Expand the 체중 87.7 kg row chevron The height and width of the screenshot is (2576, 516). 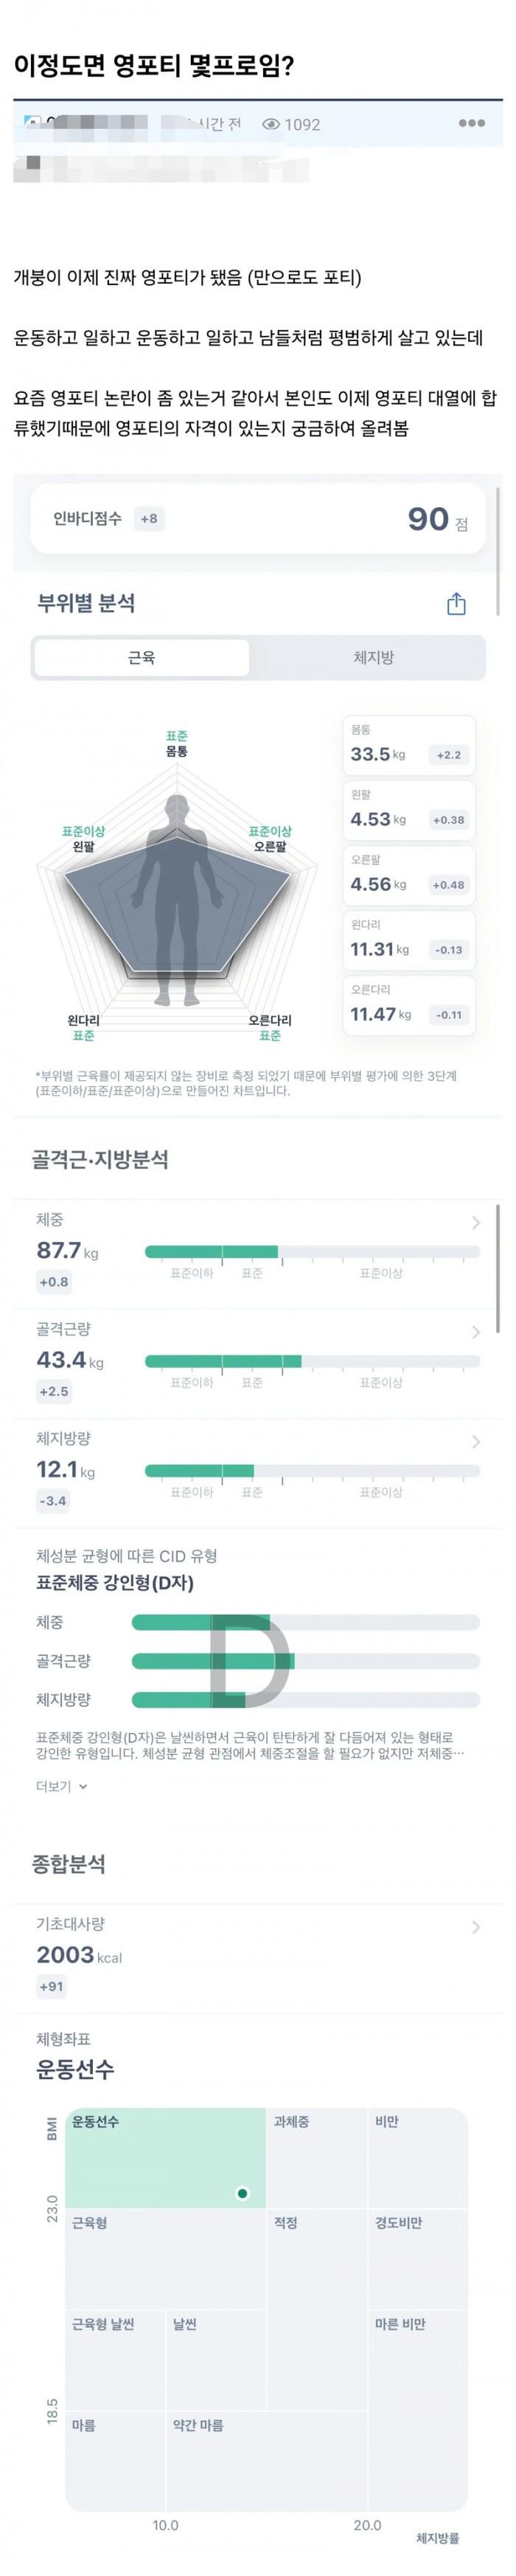pos(476,1222)
